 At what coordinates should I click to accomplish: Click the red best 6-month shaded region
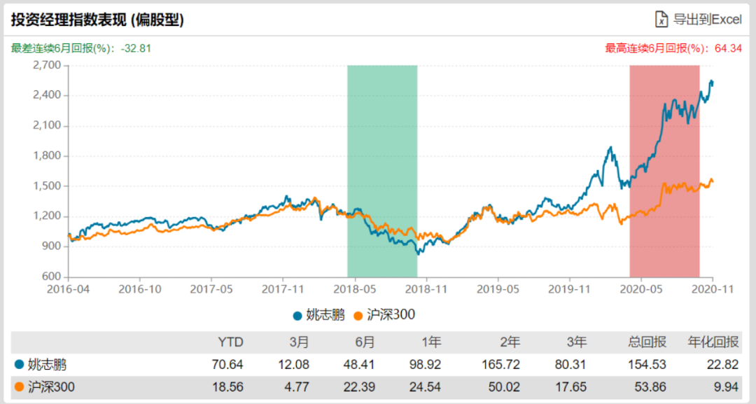[x=664, y=171]
